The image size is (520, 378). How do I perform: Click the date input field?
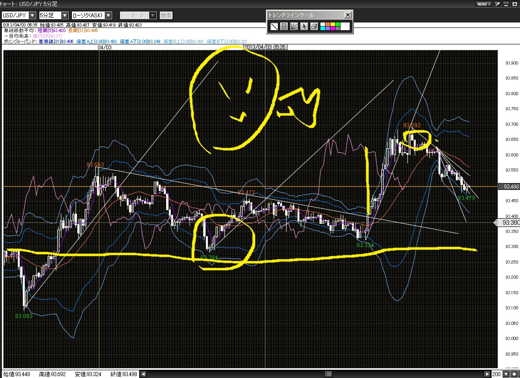134,15
